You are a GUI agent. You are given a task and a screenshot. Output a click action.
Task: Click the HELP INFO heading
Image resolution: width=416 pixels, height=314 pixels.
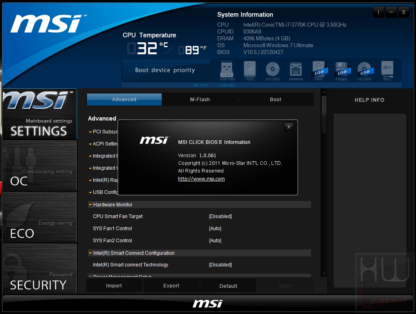[370, 100]
